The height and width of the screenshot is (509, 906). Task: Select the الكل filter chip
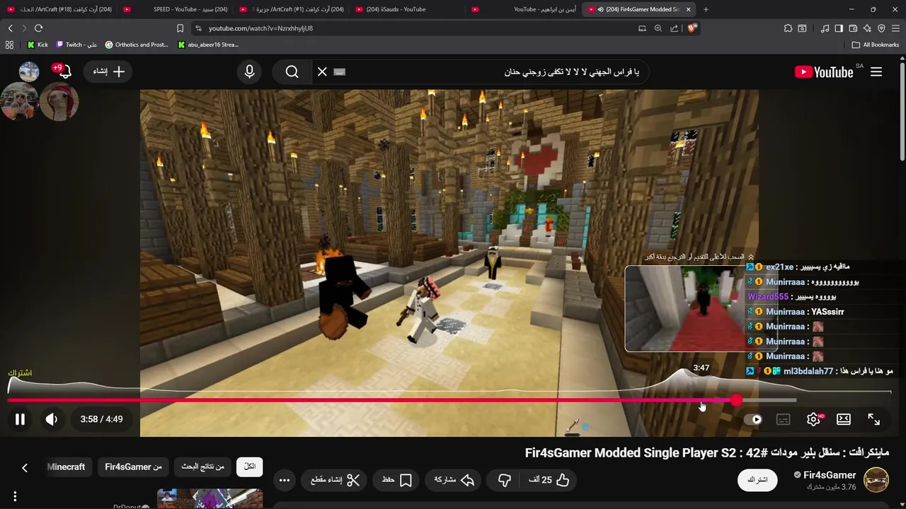click(250, 467)
